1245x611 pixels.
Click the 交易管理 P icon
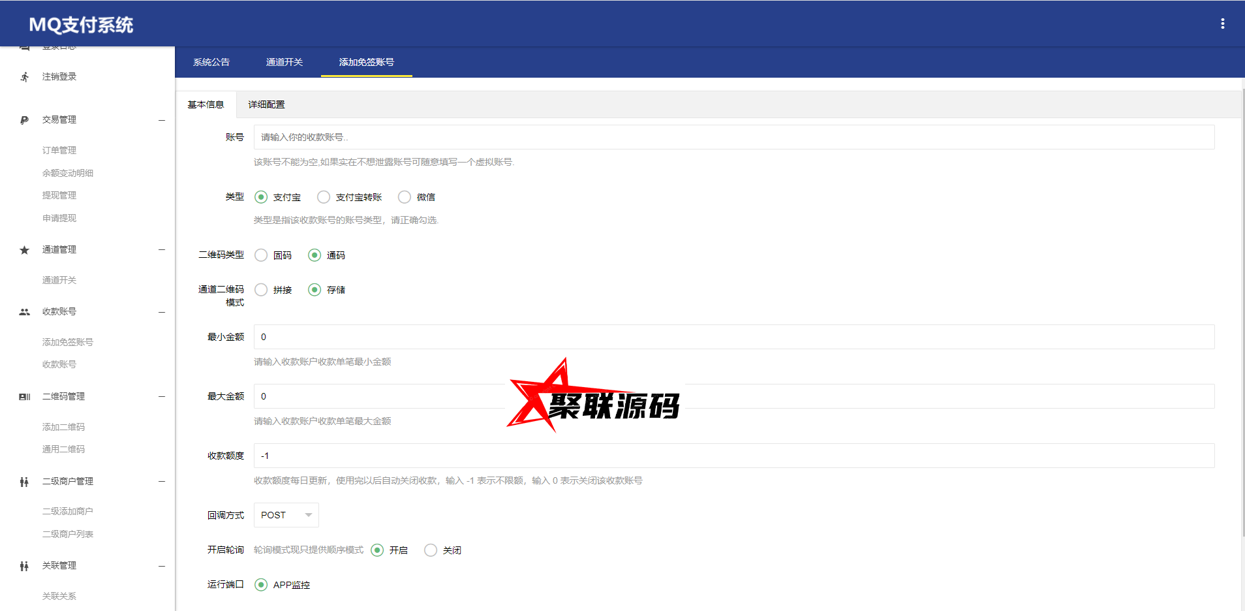(24, 120)
